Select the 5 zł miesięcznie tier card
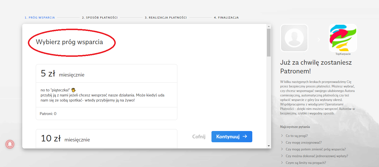The width and height of the screenshot is (379, 167). [106, 92]
